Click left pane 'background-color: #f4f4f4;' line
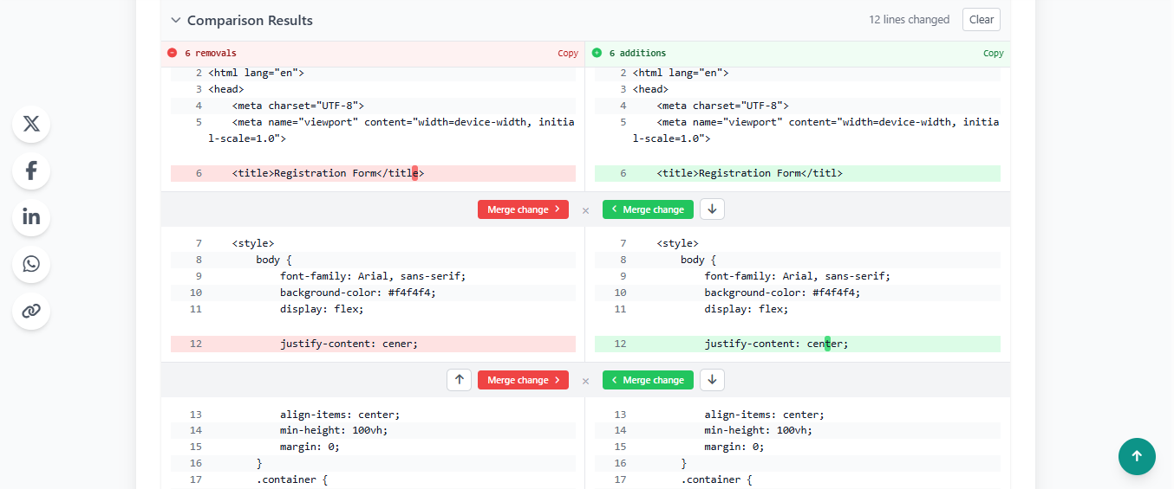1174x489 pixels. pos(373,293)
